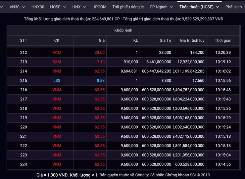Click the VNM symbol in row 214

[x=57, y=71]
